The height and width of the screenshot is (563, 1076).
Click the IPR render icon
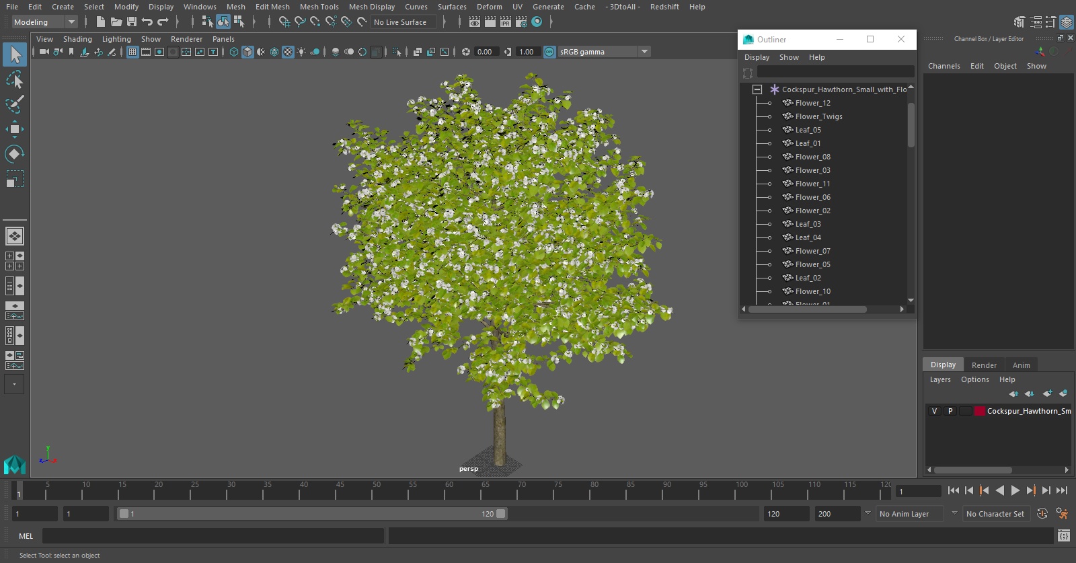(x=506, y=22)
